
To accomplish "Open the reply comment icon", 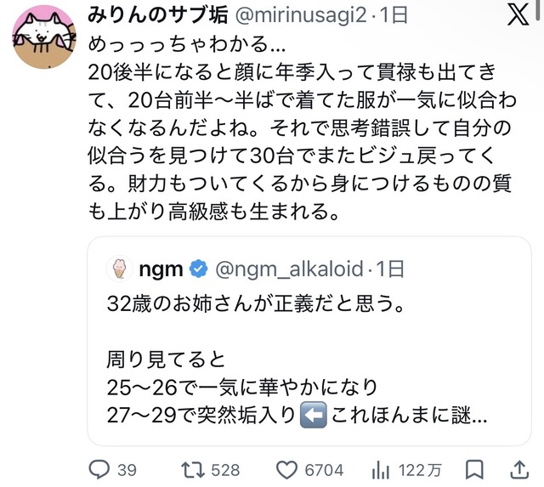I will [99, 470].
